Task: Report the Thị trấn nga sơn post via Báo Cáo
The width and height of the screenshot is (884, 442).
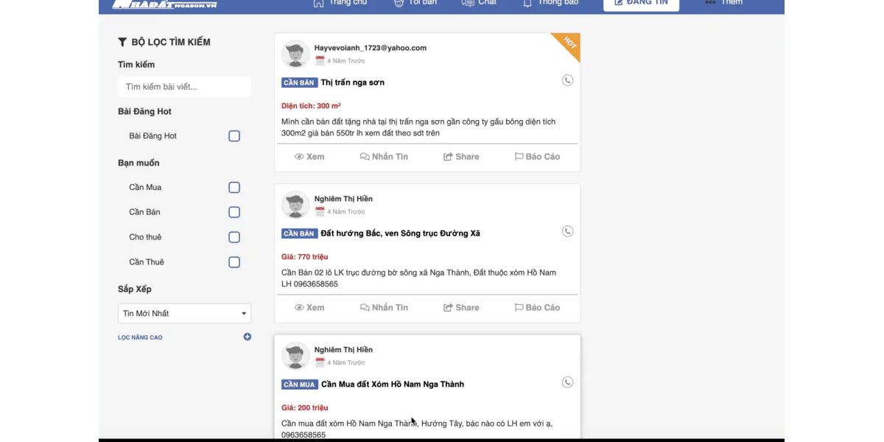Action: (537, 157)
